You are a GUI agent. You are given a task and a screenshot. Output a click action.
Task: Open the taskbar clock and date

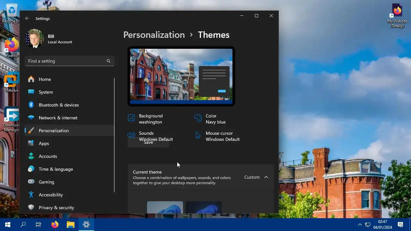coord(382,225)
